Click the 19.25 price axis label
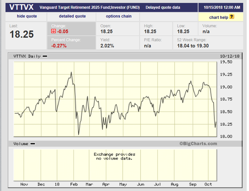The height and width of the screenshot is (191, 249). (226, 74)
